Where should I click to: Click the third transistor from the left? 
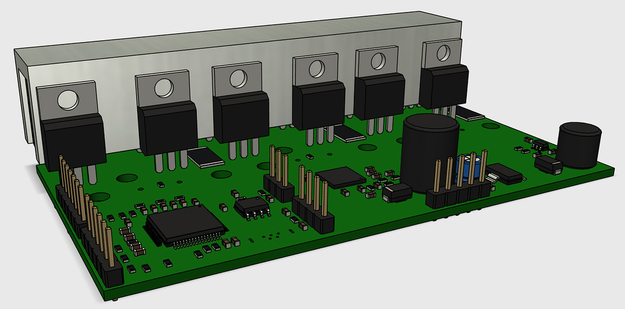240,116
